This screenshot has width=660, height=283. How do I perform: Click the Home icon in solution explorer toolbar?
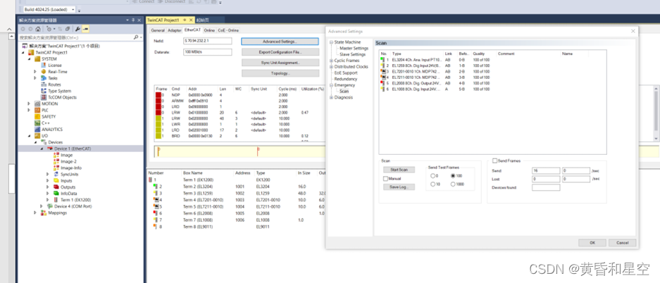coord(38,29)
